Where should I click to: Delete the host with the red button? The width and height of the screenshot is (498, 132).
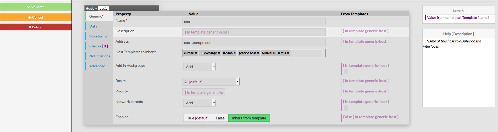click(36, 27)
